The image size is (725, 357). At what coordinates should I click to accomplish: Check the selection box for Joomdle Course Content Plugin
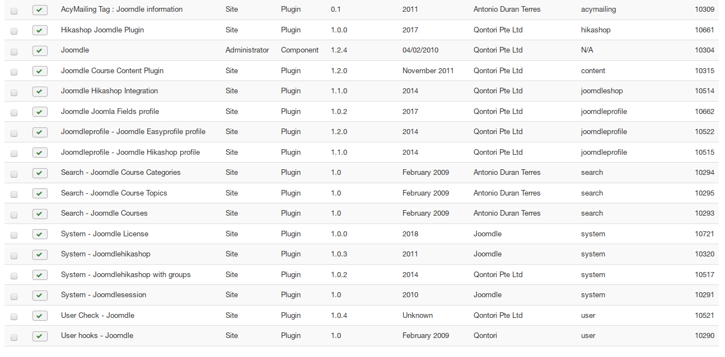pyautogui.click(x=13, y=72)
